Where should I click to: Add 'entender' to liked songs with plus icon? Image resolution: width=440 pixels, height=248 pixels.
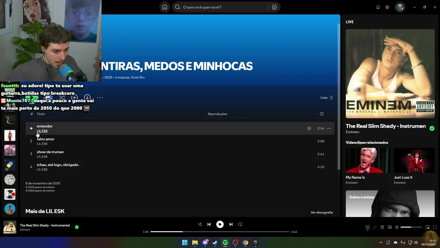coord(309,128)
